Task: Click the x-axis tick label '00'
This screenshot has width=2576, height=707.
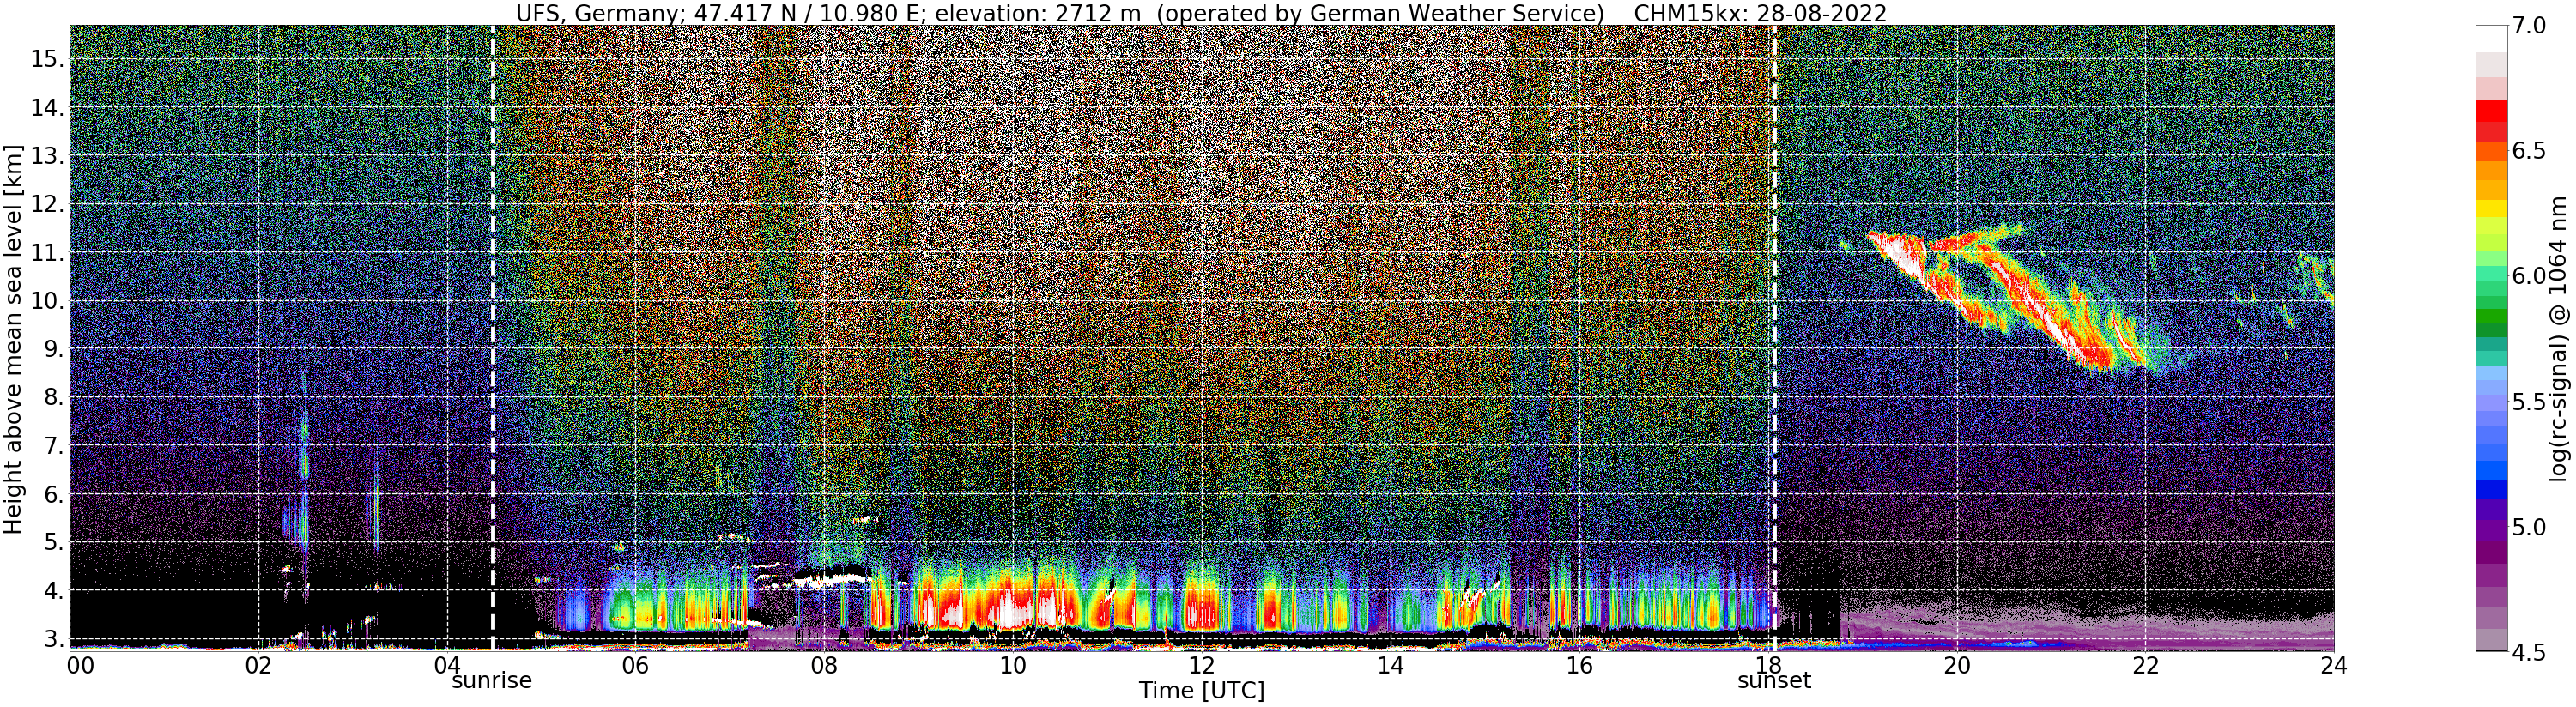Action: click(x=79, y=665)
